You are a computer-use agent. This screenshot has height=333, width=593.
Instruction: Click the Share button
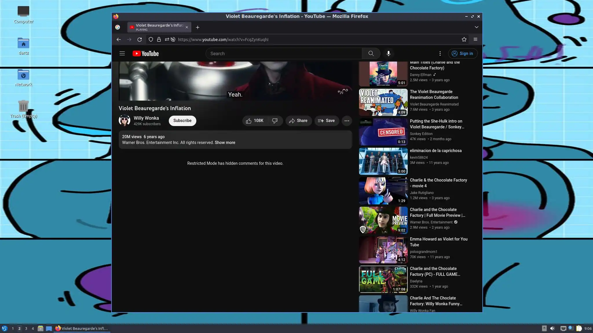[298, 121]
